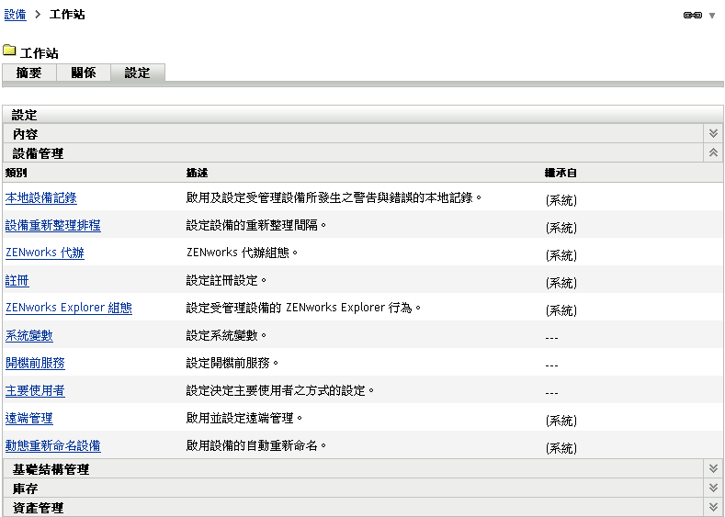Click the 類別 column header
Image resolution: width=725 pixels, height=517 pixels.
pos(17,173)
